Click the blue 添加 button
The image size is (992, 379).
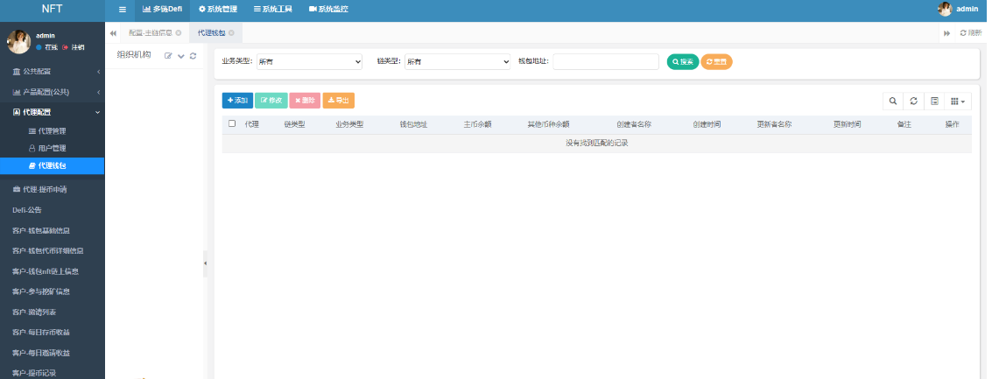(236, 101)
